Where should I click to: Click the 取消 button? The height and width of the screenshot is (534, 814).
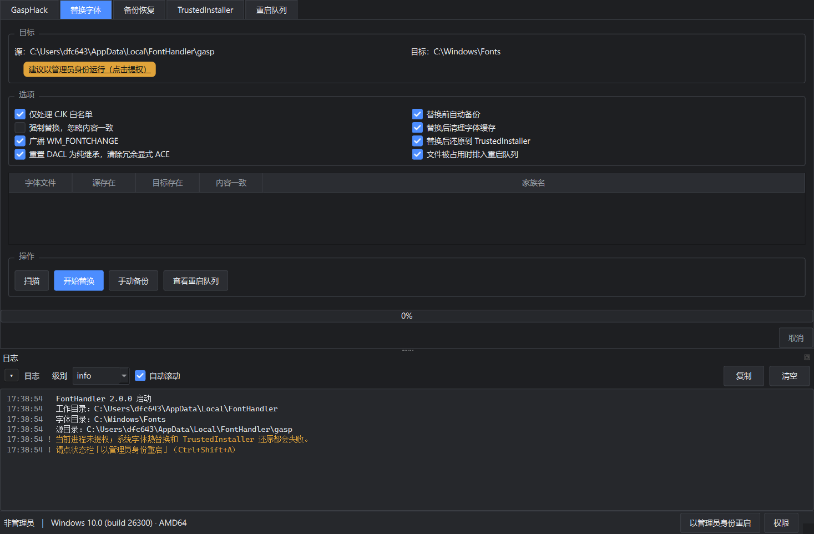[796, 338]
